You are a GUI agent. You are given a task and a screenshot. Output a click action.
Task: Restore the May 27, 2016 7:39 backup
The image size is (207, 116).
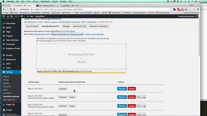(122, 106)
